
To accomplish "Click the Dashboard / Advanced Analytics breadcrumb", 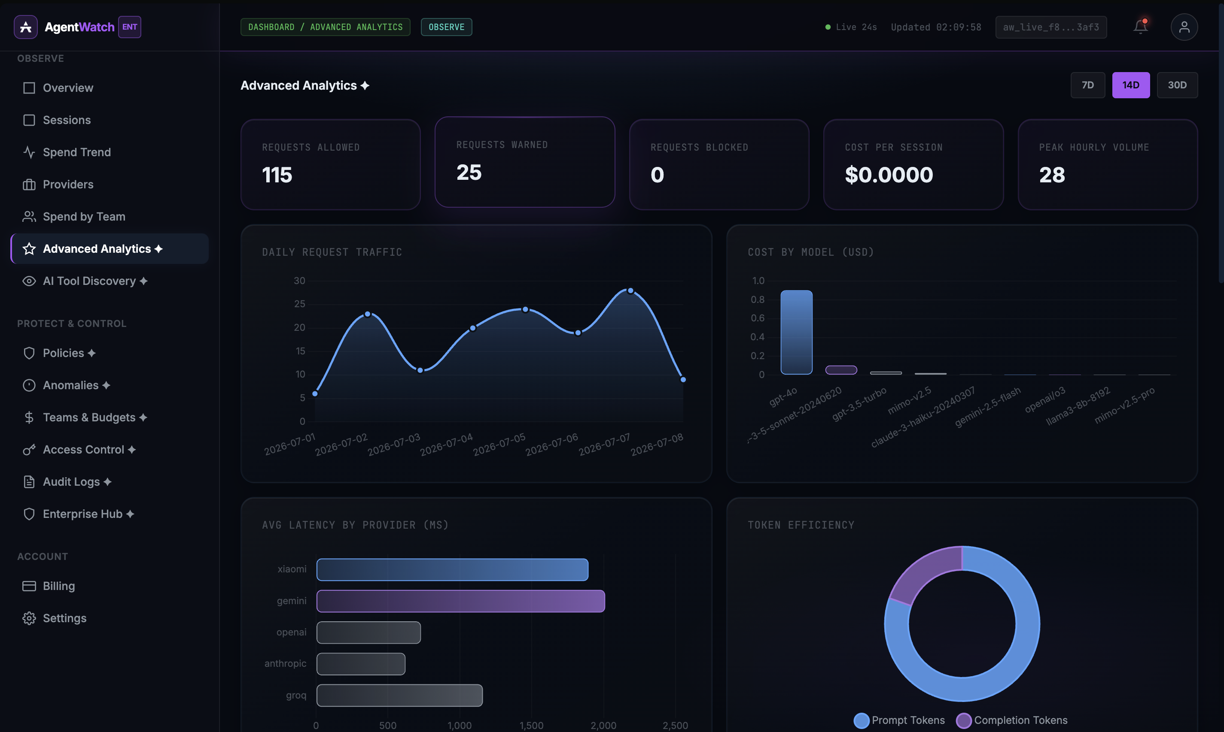I will tap(326, 27).
